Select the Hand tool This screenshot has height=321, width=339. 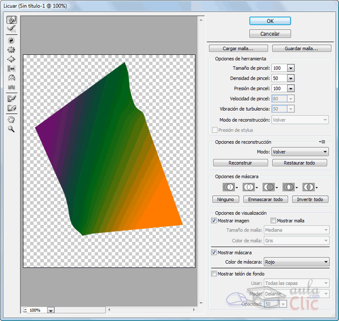pos(12,119)
